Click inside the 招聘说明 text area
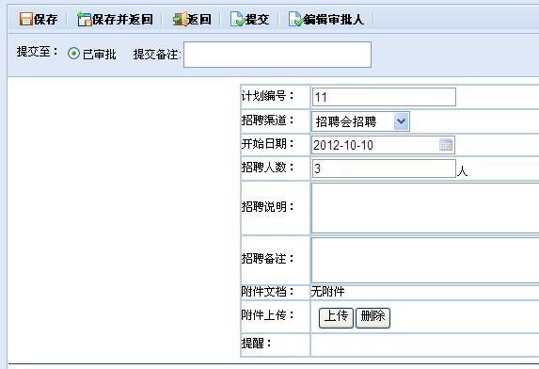Screen dimensions: 539x369 click(425, 208)
